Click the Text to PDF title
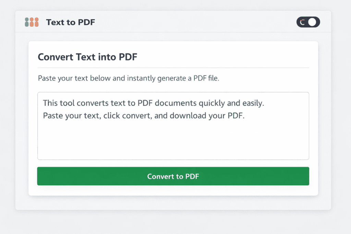This screenshot has height=234, width=351. (x=71, y=22)
